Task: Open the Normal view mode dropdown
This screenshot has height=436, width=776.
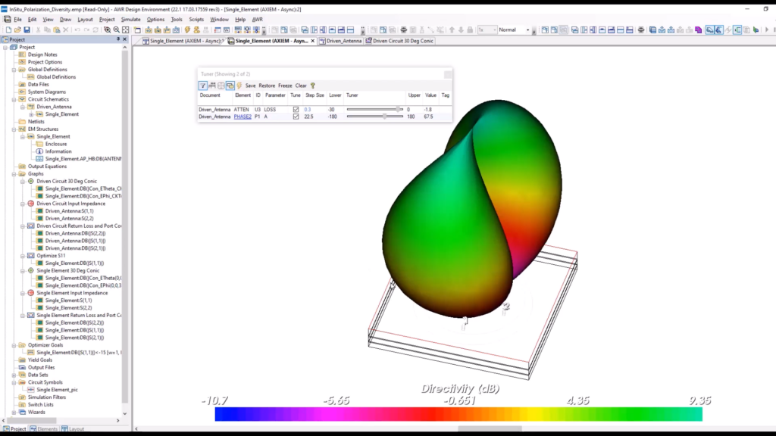Action: [x=527, y=30]
